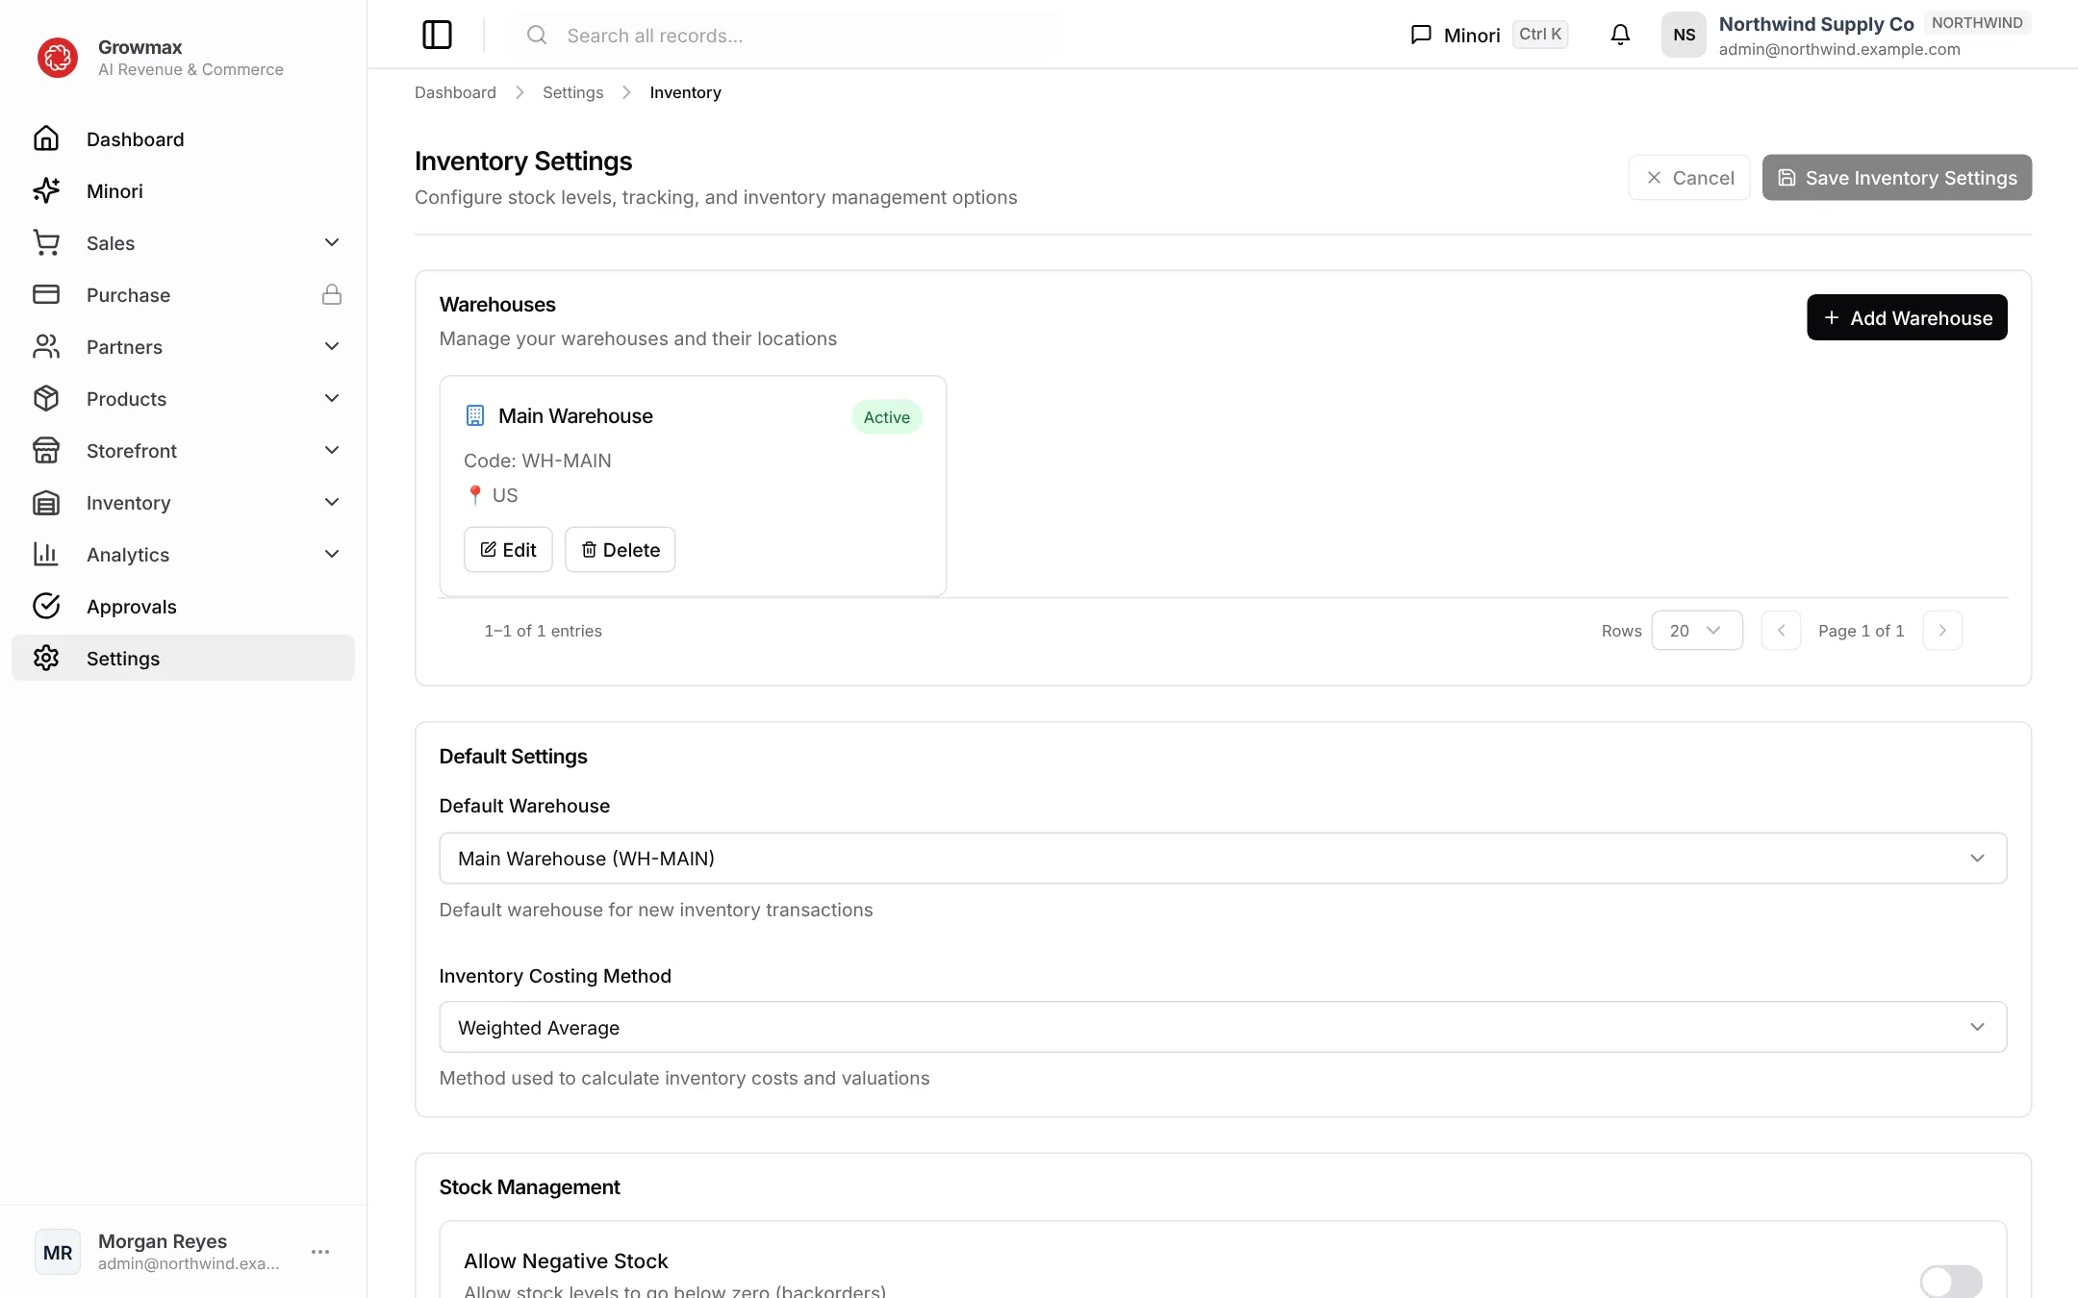Click the Dashboard home icon in sidebar

coord(46,139)
